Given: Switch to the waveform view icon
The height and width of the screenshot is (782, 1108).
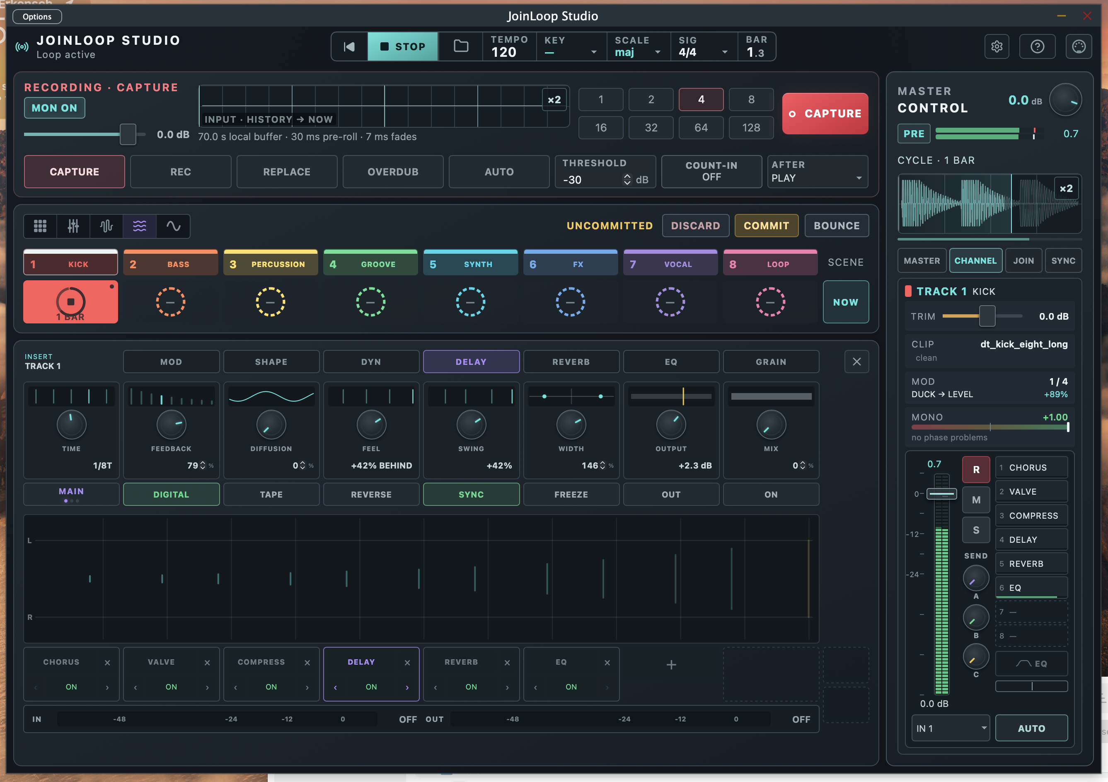Looking at the screenshot, I should [106, 226].
